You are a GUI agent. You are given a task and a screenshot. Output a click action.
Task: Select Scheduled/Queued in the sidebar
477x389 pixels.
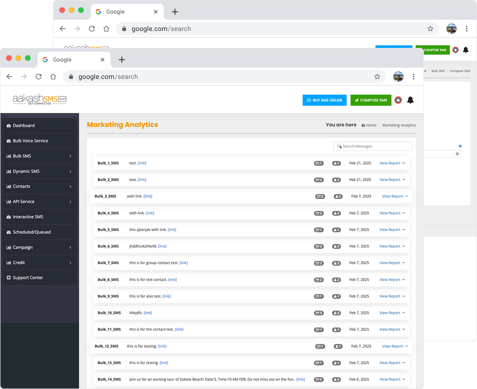tap(32, 232)
